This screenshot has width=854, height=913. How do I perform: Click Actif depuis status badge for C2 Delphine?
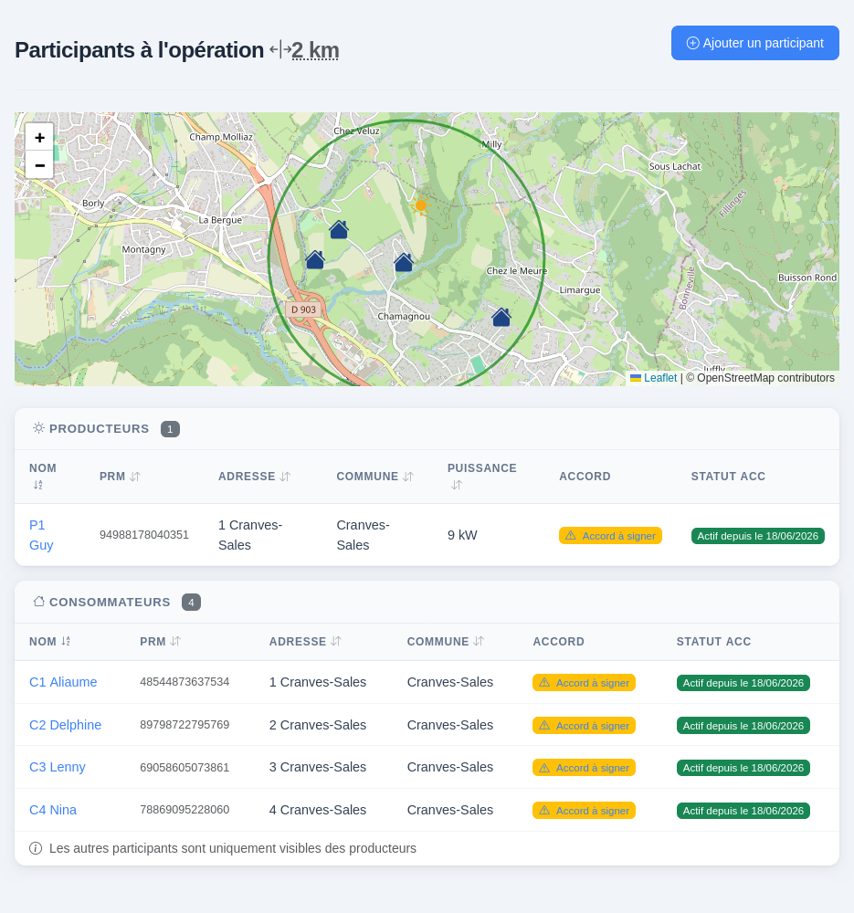pyautogui.click(x=743, y=726)
